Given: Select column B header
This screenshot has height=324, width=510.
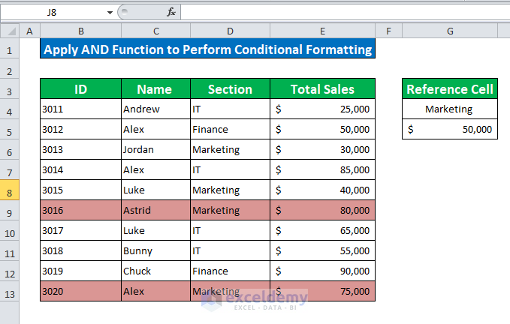Looking at the screenshot, I should (x=80, y=31).
